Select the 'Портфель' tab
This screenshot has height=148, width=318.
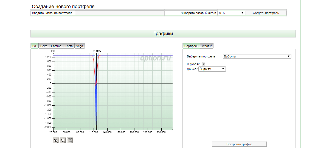coord(191,46)
